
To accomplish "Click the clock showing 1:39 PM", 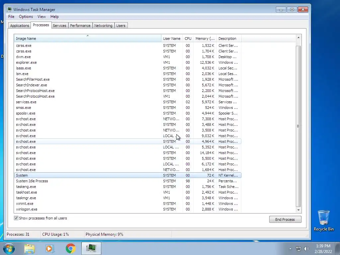I will tap(323, 246).
